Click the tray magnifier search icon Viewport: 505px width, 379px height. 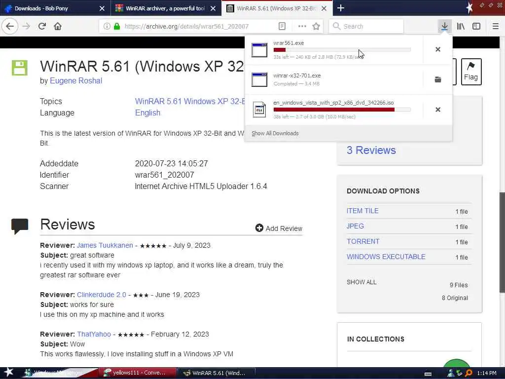click(469, 373)
